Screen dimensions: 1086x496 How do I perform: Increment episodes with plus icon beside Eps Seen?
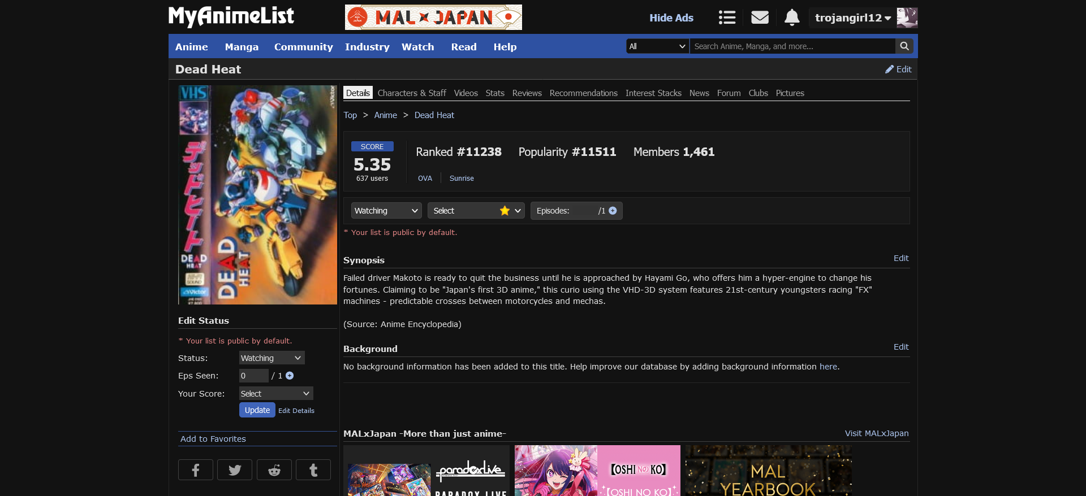point(290,376)
